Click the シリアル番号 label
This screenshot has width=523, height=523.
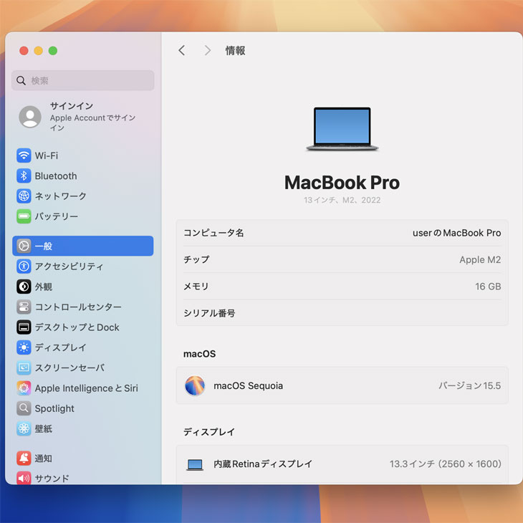coord(209,313)
